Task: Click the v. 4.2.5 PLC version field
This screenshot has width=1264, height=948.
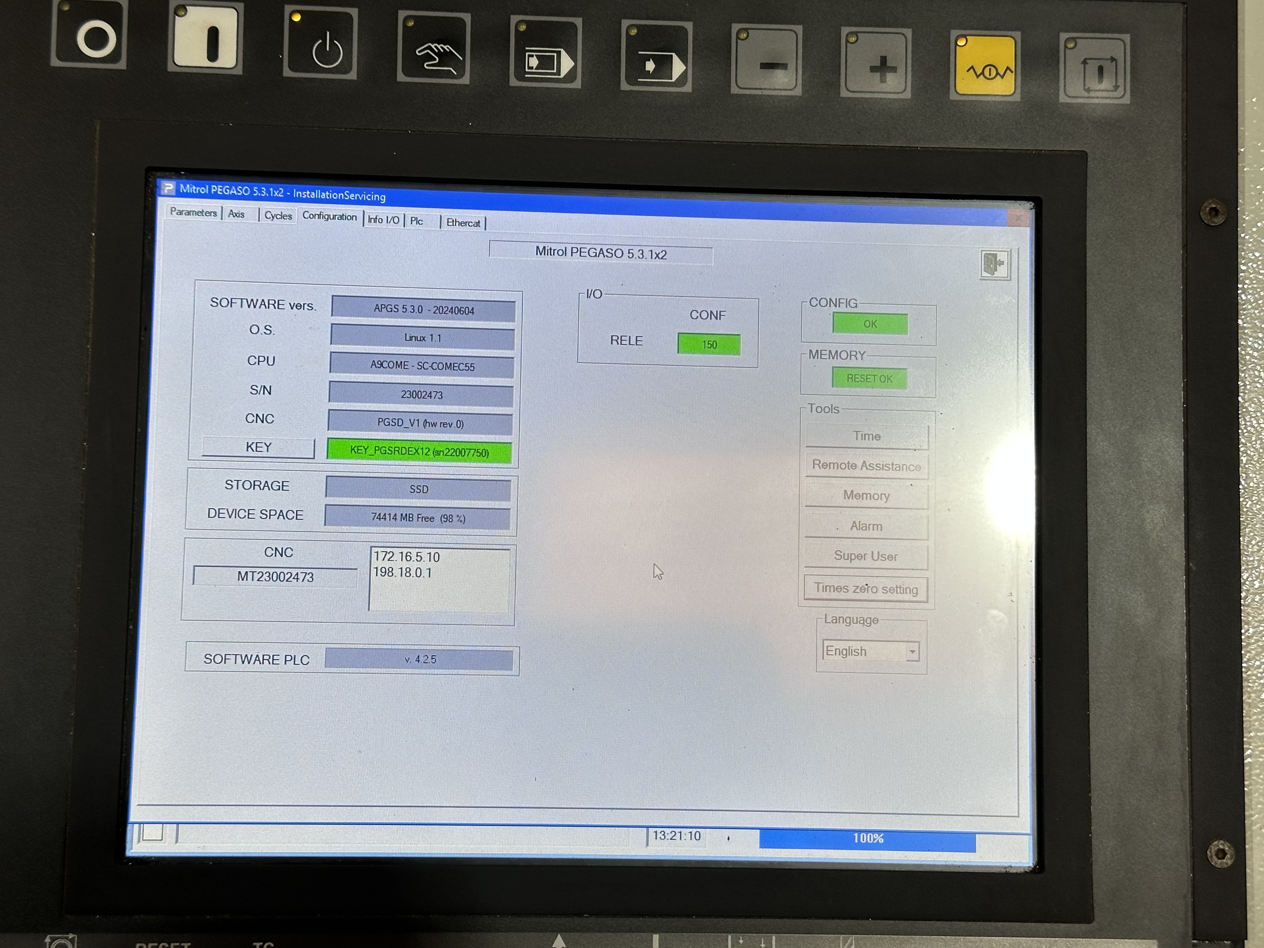Action: [x=419, y=659]
